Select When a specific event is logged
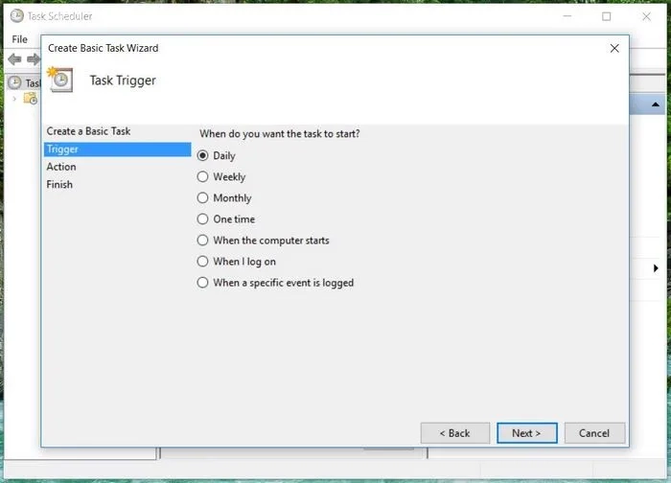Viewport: 671px width, 483px height. (202, 283)
